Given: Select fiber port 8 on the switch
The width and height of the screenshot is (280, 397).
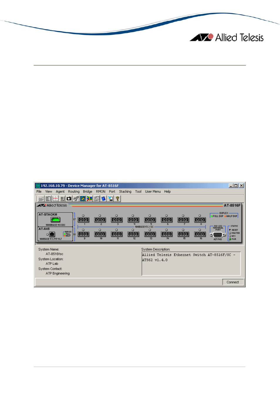Looking at the screenshot, I should 200,220.
